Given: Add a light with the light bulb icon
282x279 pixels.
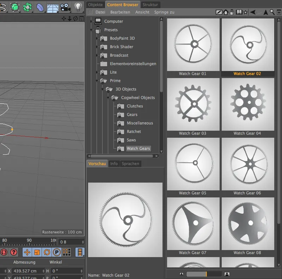Looking at the screenshot, I should pyautogui.click(x=78, y=7).
